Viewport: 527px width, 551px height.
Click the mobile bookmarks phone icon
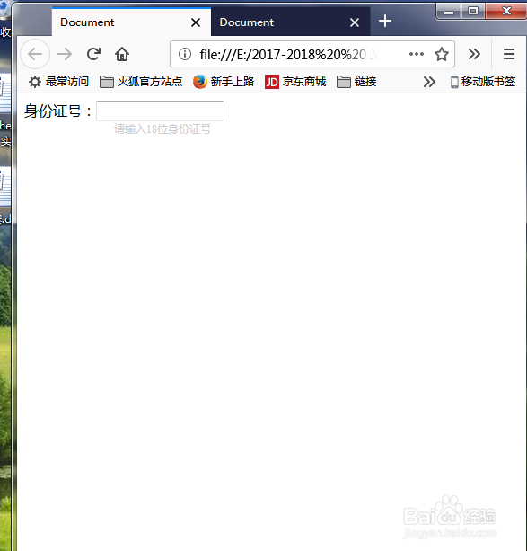coord(454,82)
